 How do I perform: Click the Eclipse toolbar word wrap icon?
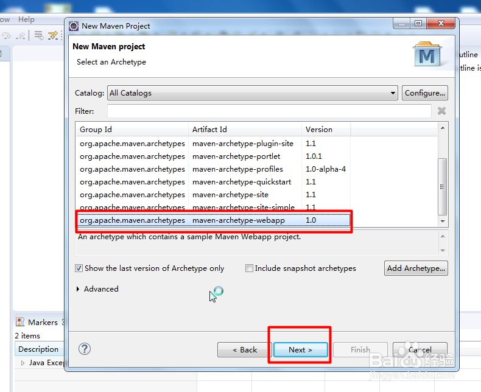[x=39, y=35]
